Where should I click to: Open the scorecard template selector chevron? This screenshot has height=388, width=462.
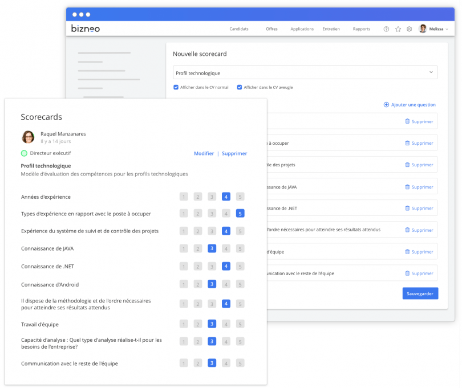[431, 72]
